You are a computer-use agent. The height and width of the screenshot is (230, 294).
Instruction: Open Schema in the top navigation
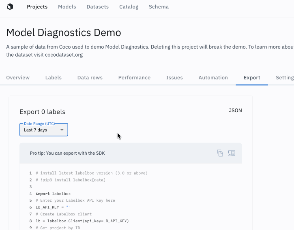pyautogui.click(x=159, y=7)
